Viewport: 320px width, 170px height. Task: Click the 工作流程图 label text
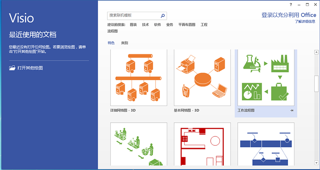[246, 110]
